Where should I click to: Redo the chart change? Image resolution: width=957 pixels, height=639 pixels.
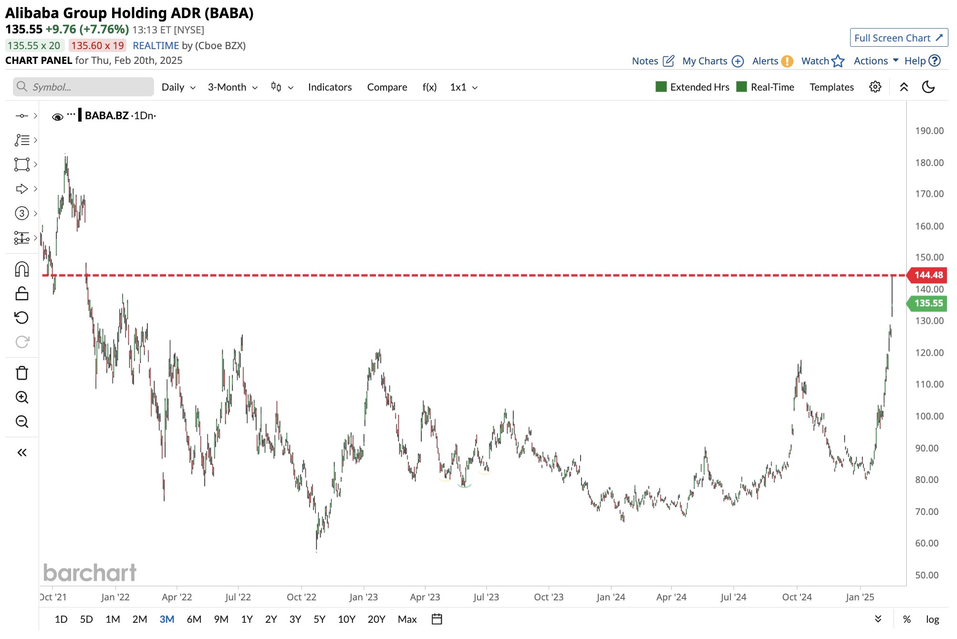pyautogui.click(x=22, y=342)
